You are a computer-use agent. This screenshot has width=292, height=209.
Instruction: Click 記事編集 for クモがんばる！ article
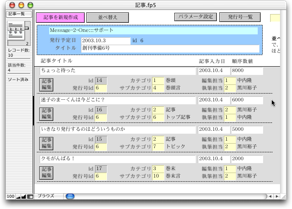point(46,172)
